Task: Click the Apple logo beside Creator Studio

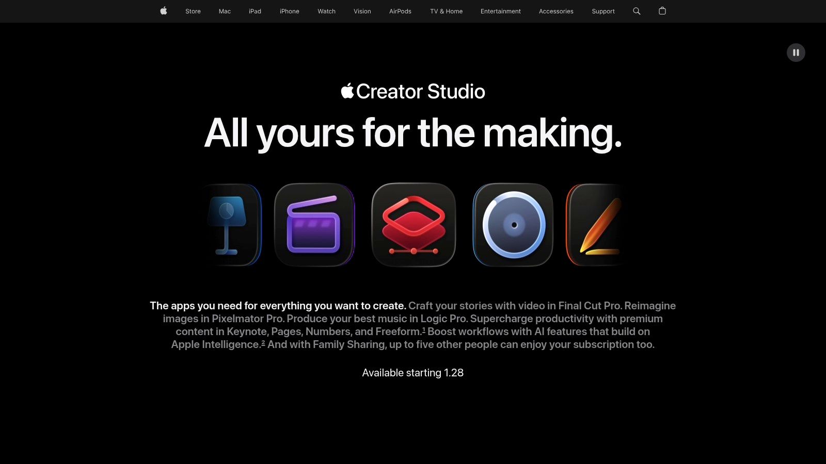Action: tap(347, 91)
